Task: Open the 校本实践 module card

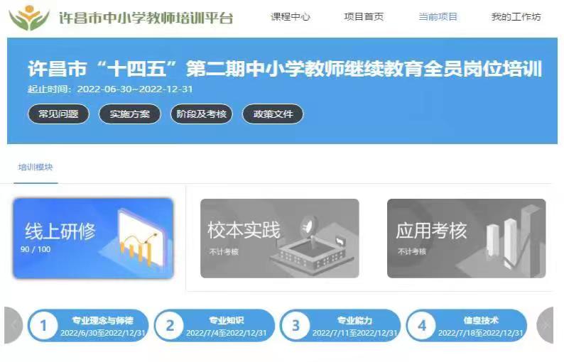Action: [x=280, y=238]
